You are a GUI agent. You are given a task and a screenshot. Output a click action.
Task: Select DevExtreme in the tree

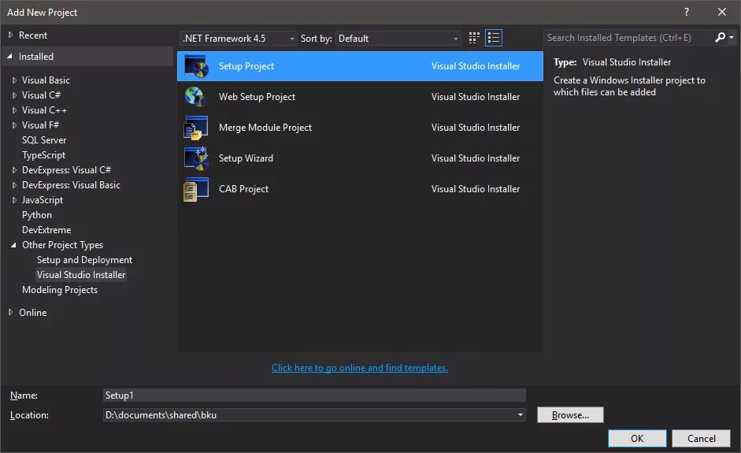coord(46,230)
